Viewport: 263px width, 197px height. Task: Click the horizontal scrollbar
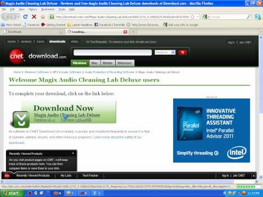[x=129, y=182]
